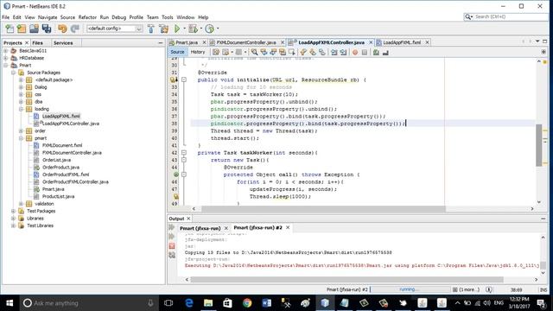Click the Uncomment code editor icon
This screenshot has width=553, height=311.
[x=385, y=52]
